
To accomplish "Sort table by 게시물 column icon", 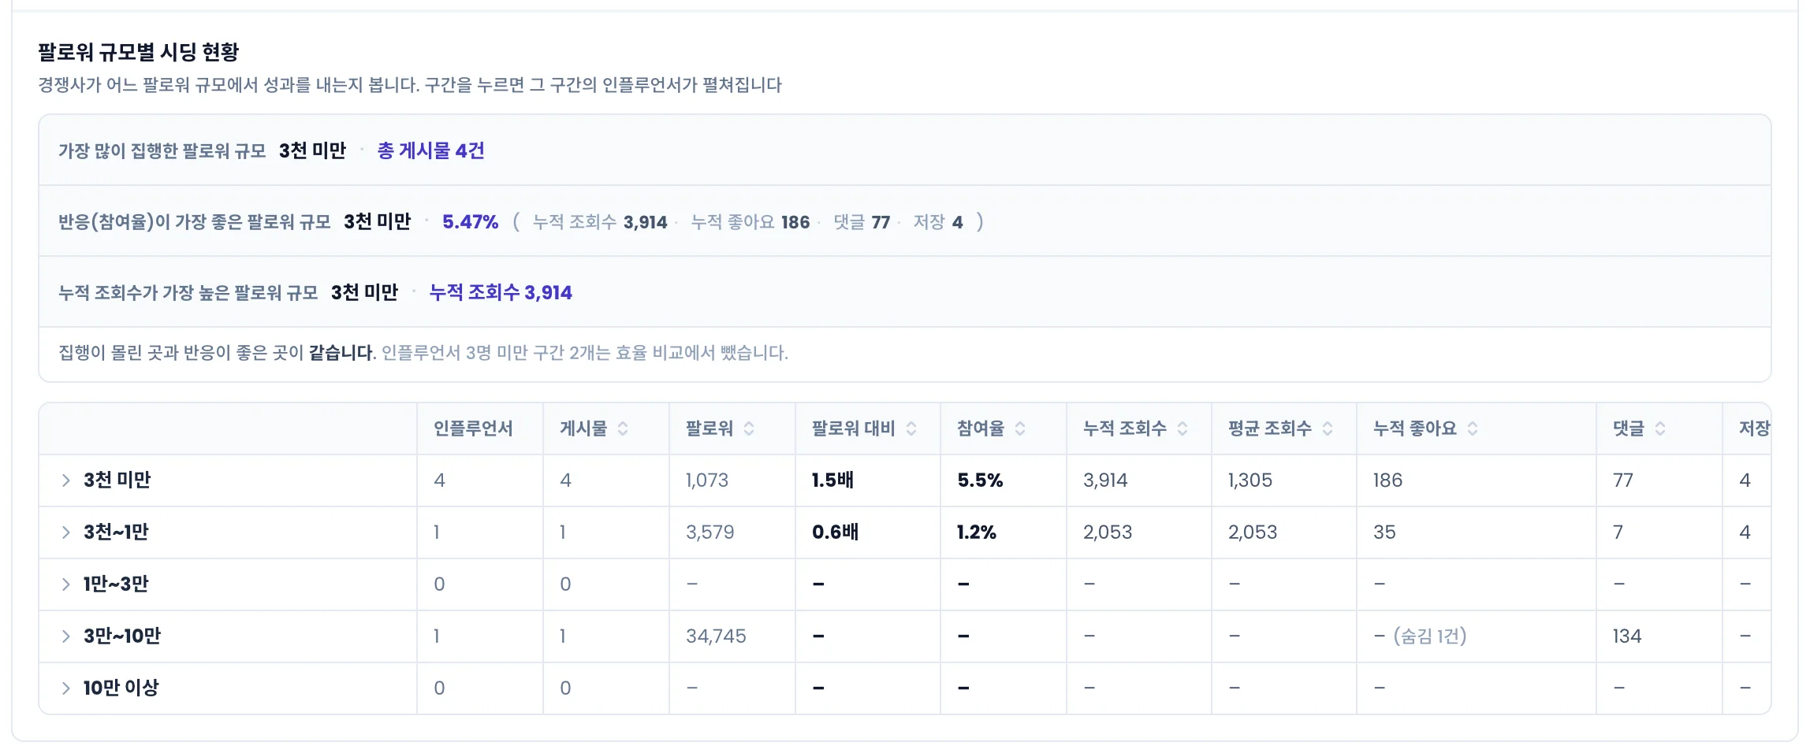I will pos(623,428).
